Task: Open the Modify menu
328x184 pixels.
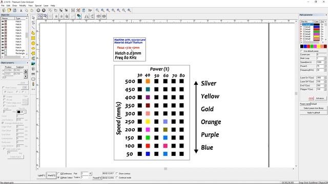Action: [23, 6]
